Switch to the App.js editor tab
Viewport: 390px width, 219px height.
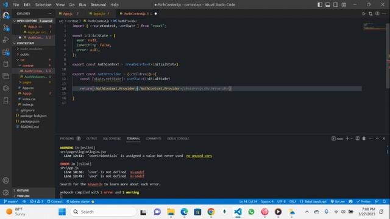(x=68, y=13)
